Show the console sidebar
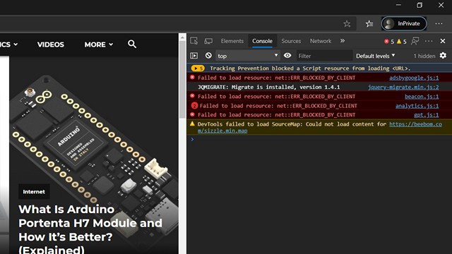Image resolution: width=452 pixels, height=254 pixels. click(x=194, y=55)
